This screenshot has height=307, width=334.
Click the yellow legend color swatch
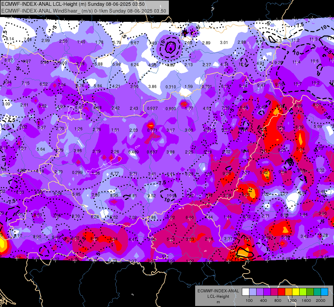(296, 292)
